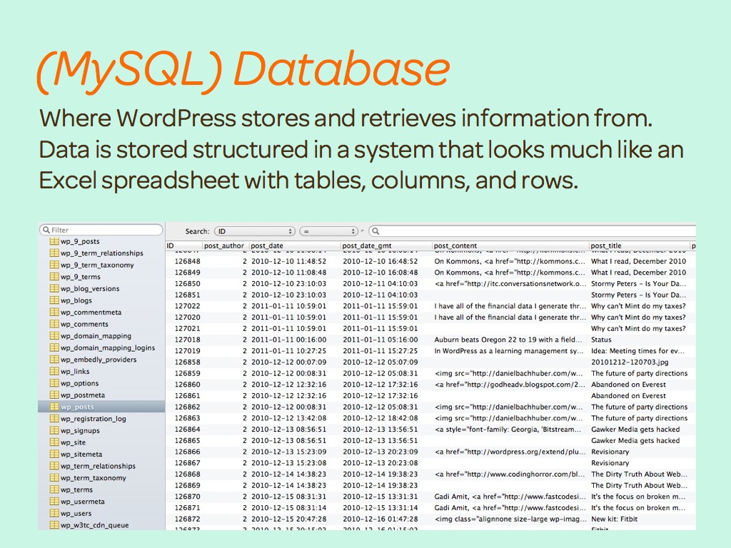Sort by the ID column header
This screenshot has height=548, width=731.
[x=184, y=245]
